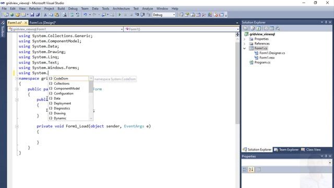
Task: Open the Toolbox side tab
Action: coord(3,29)
